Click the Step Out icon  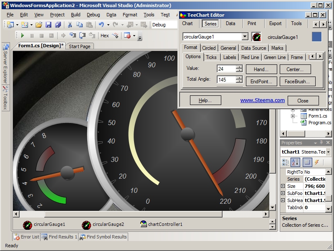[x=92, y=35]
